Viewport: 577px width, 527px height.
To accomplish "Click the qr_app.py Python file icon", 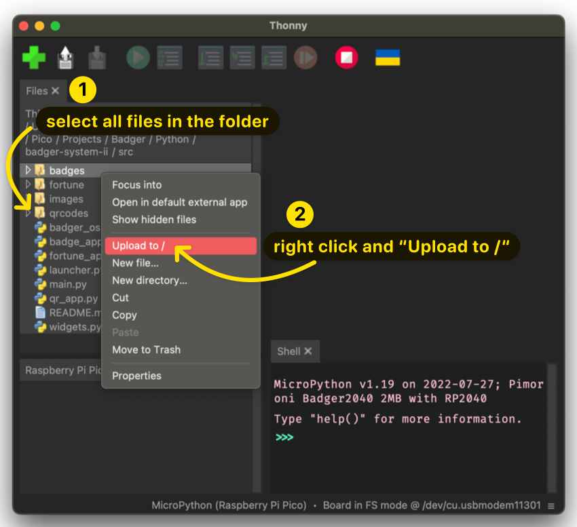I will pos(40,298).
